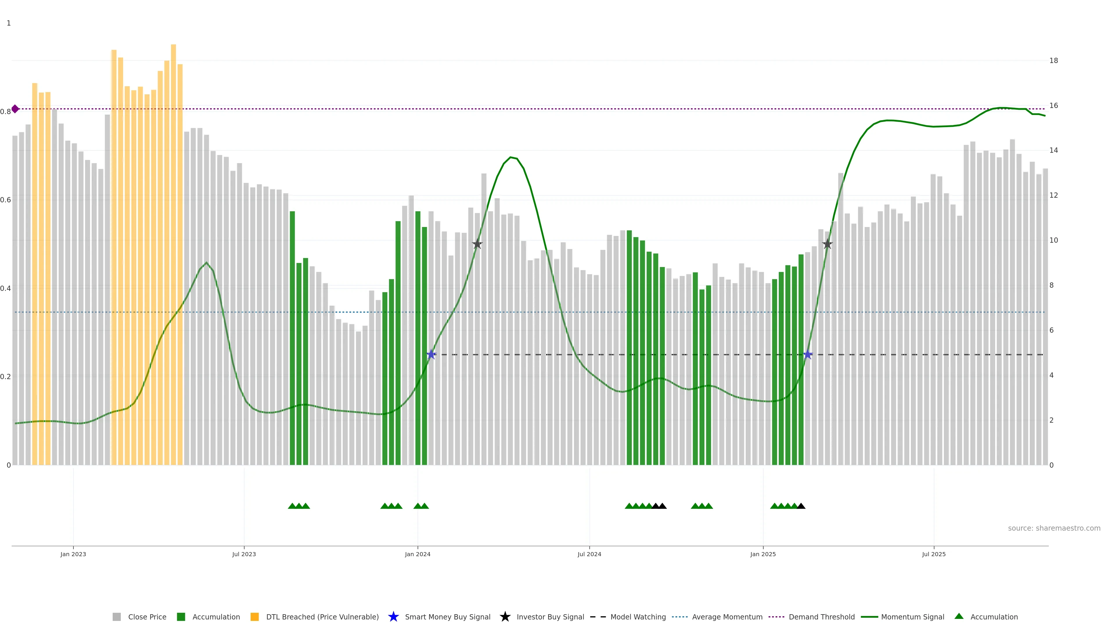The height and width of the screenshot is (627, 1115).
Task: Click the Momentum Signal legend label
Action: click(x=912, y=617)
